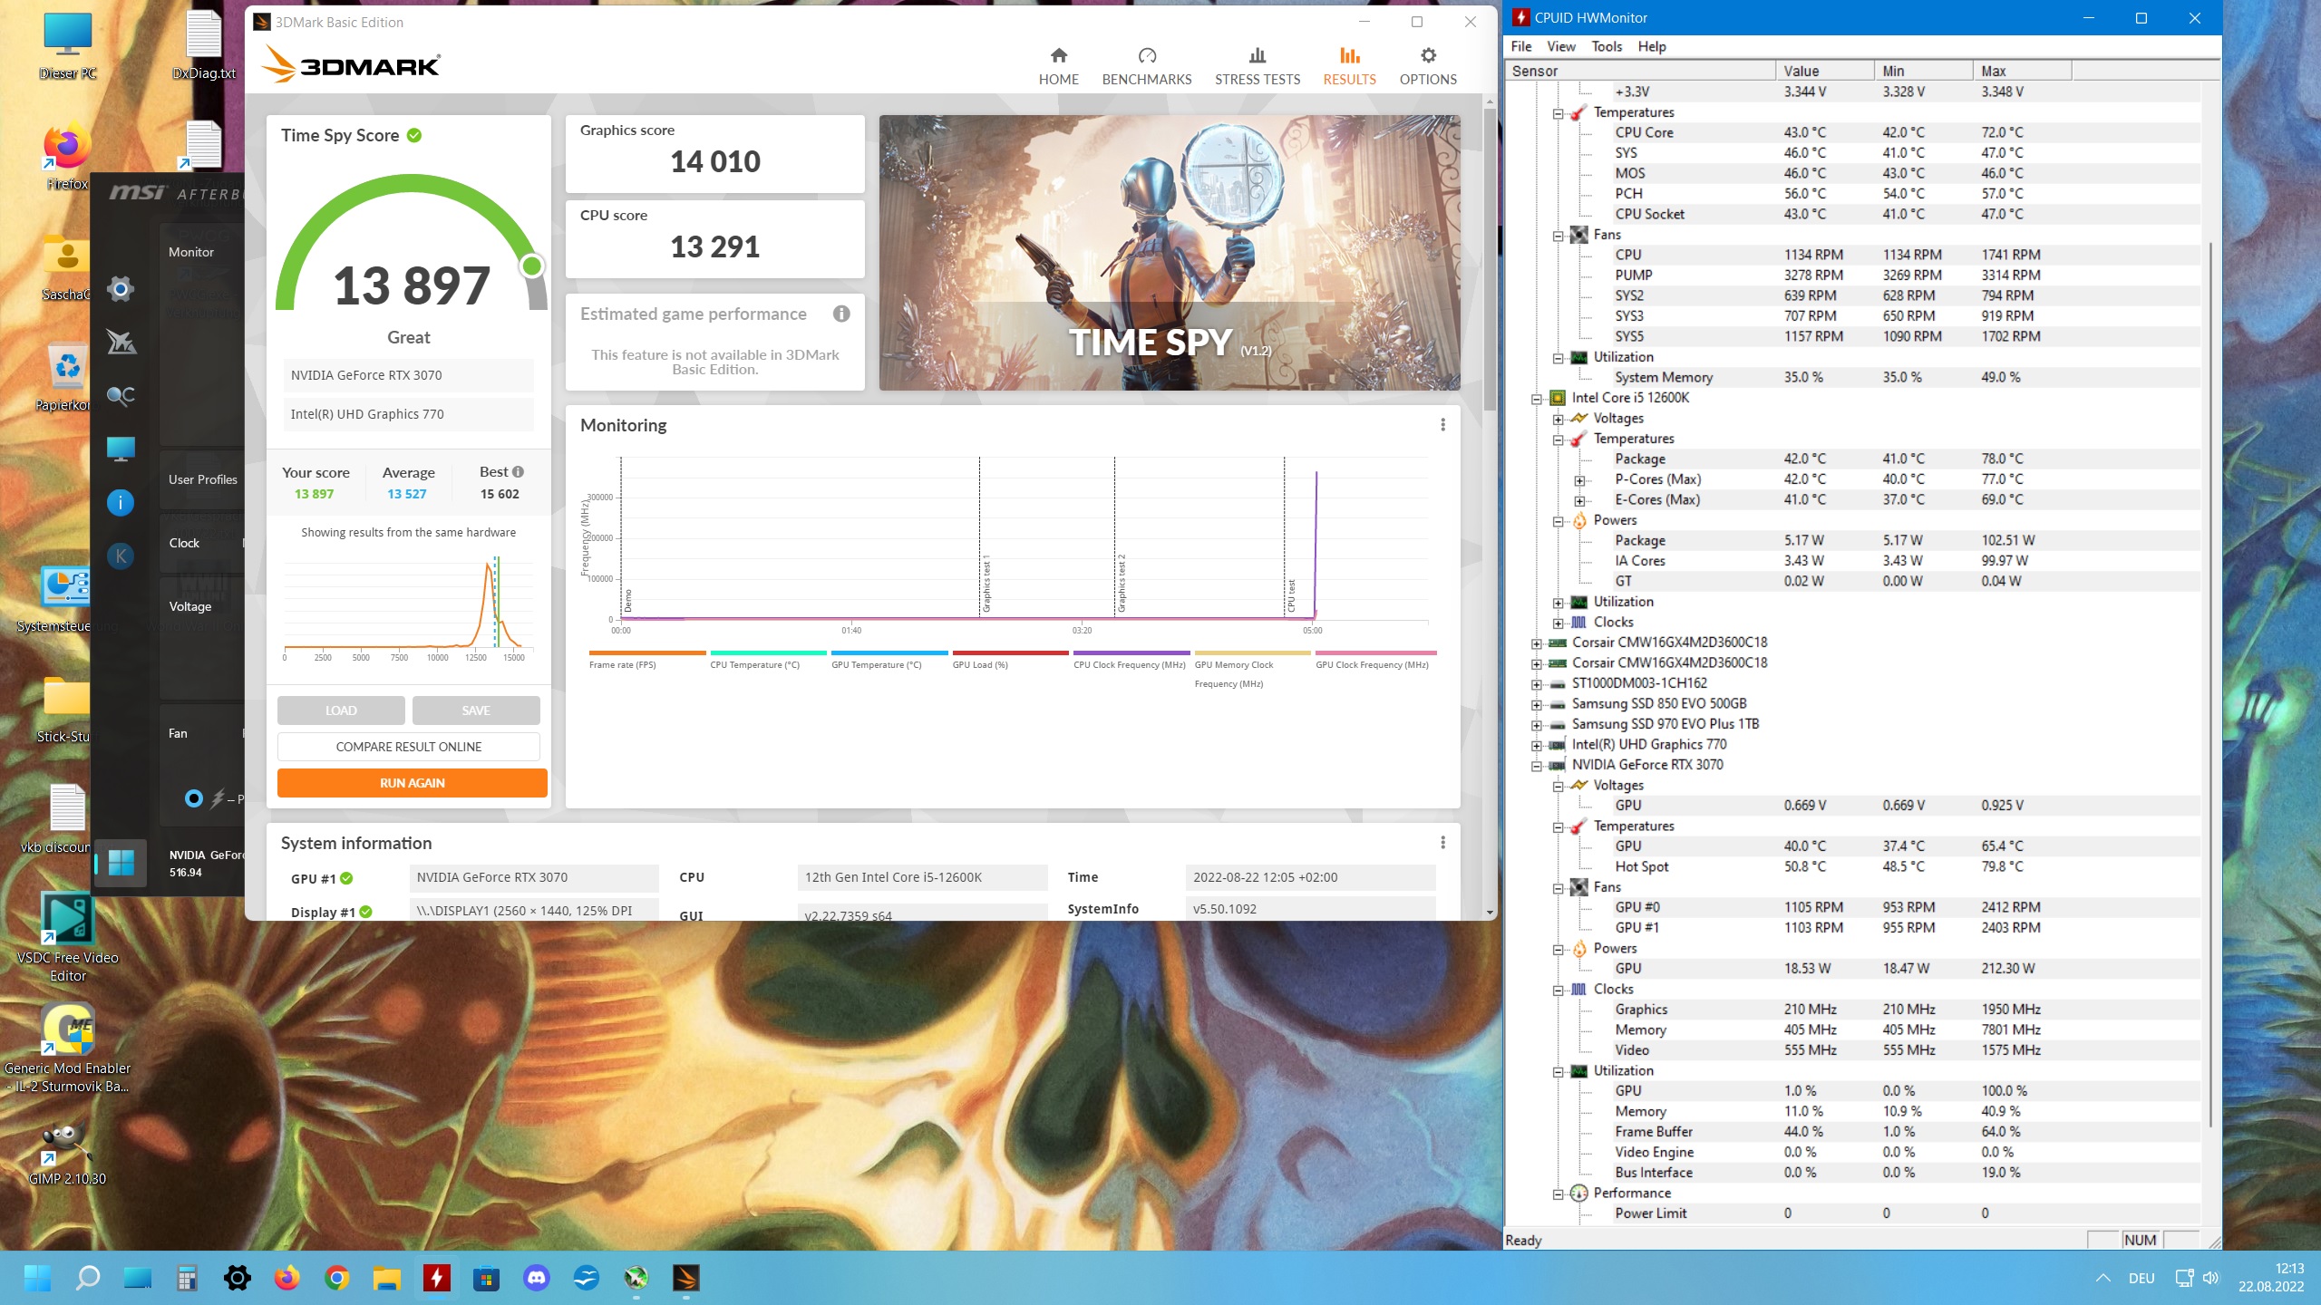This screenshot has width=2321, height=1305.
Task: Click the Estimated game performance info icon
Action: click(841, 314)
